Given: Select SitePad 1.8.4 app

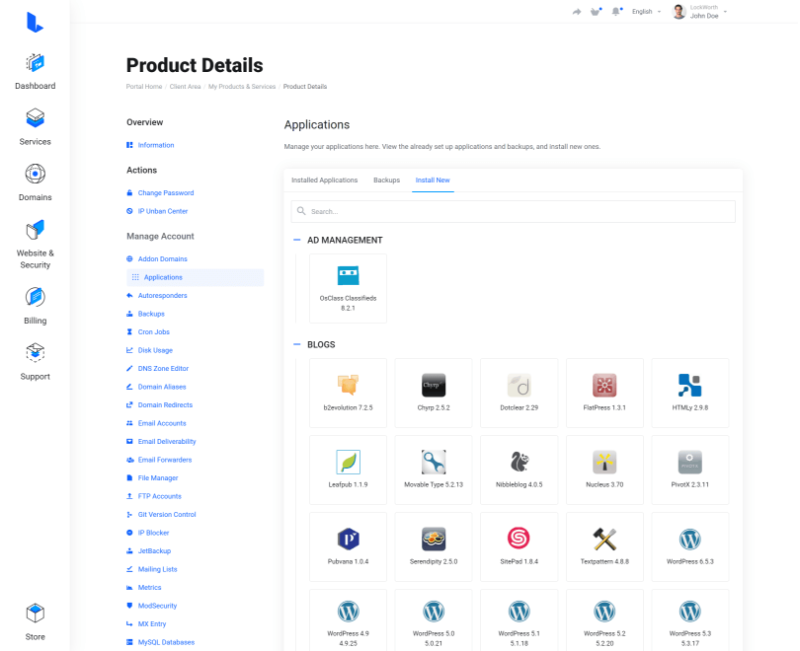Looking at the screenshot, I should pyautogui.click(x=519, y=546).
